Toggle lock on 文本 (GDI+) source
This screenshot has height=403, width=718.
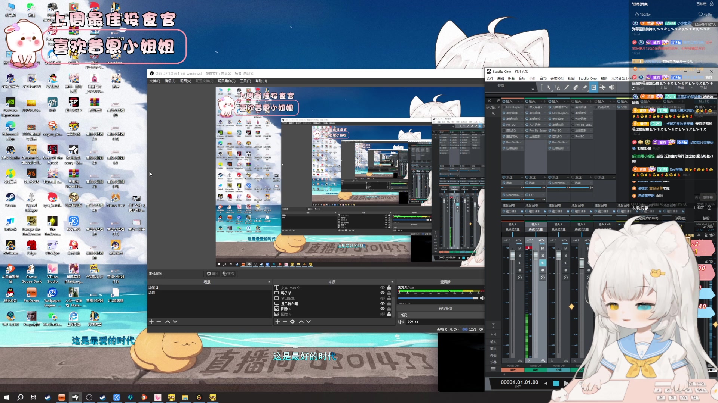[389, 288]
